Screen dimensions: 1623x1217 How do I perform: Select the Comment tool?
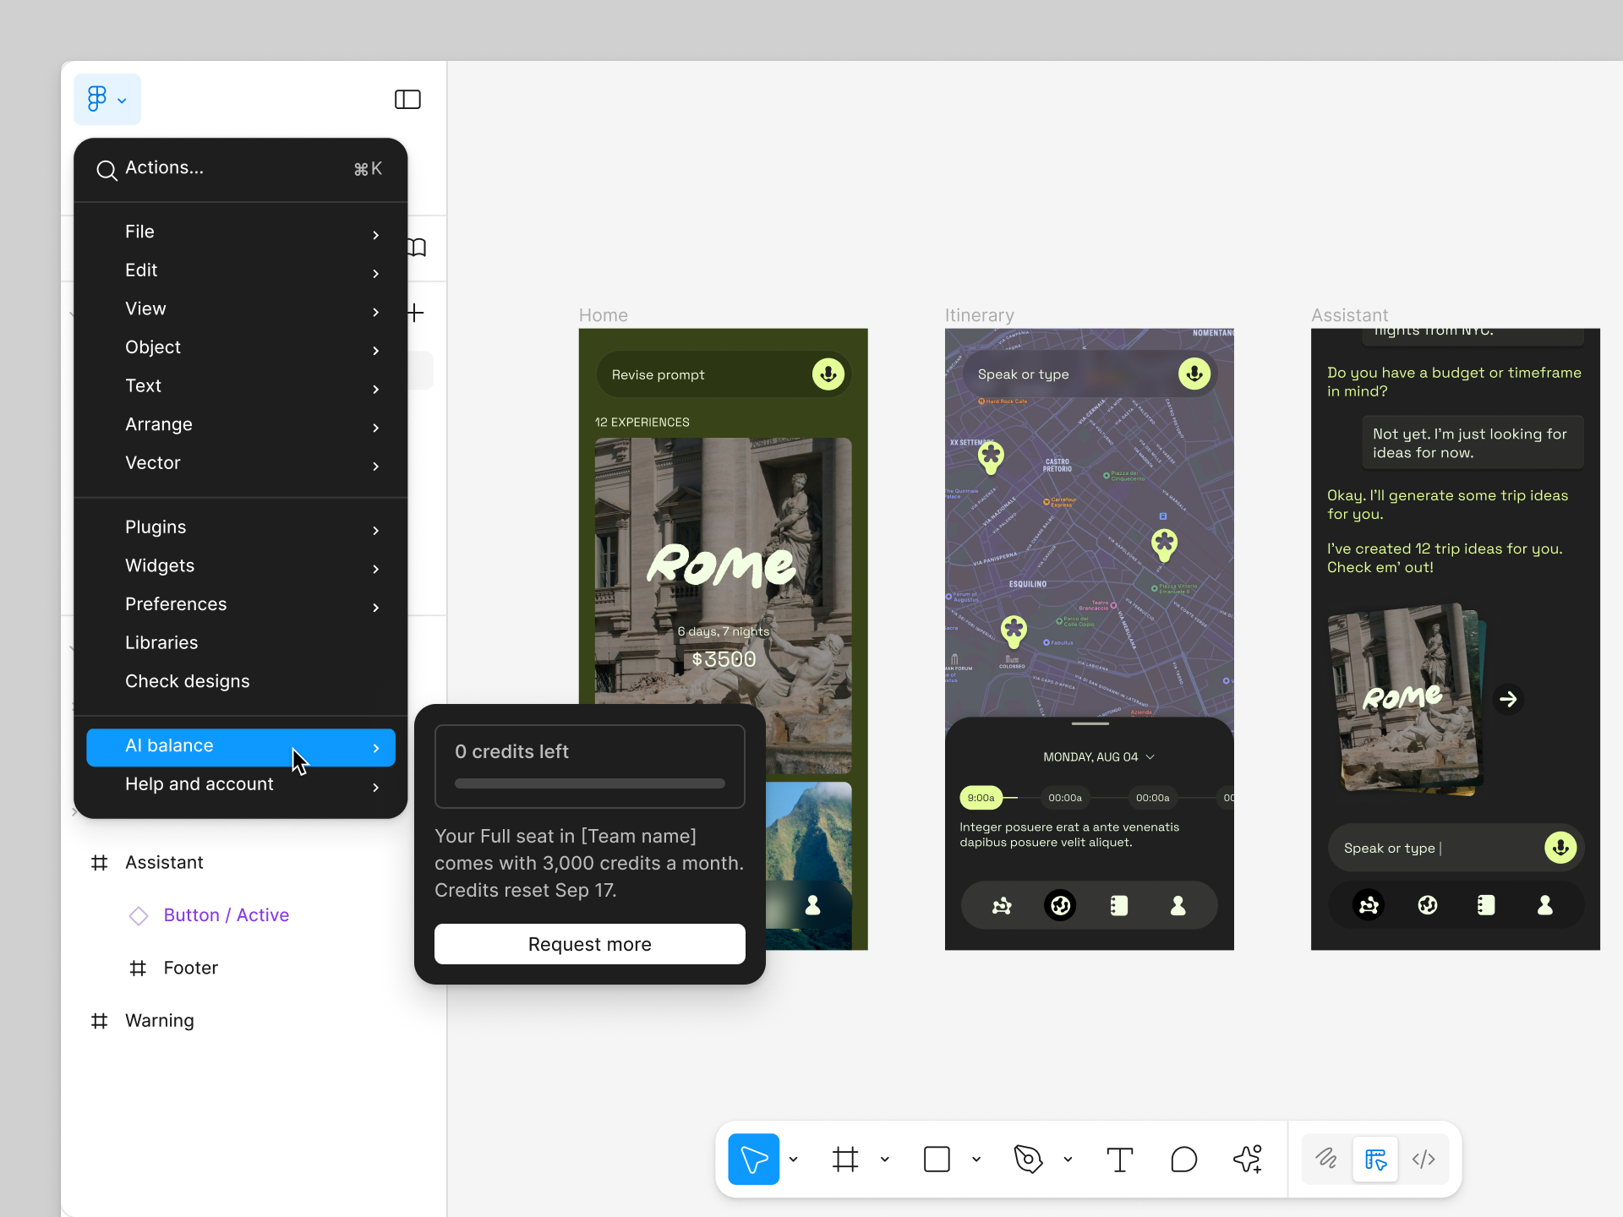(1183, 1160)
